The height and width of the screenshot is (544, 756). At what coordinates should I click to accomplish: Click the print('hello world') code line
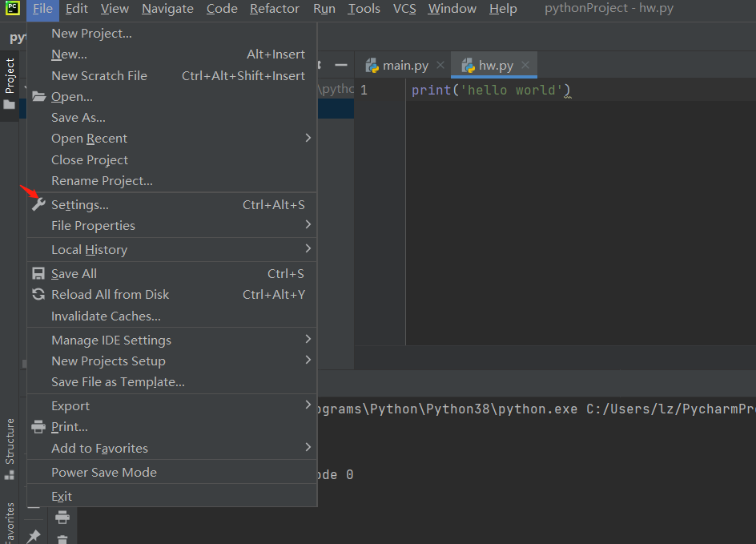coord(490,91)
